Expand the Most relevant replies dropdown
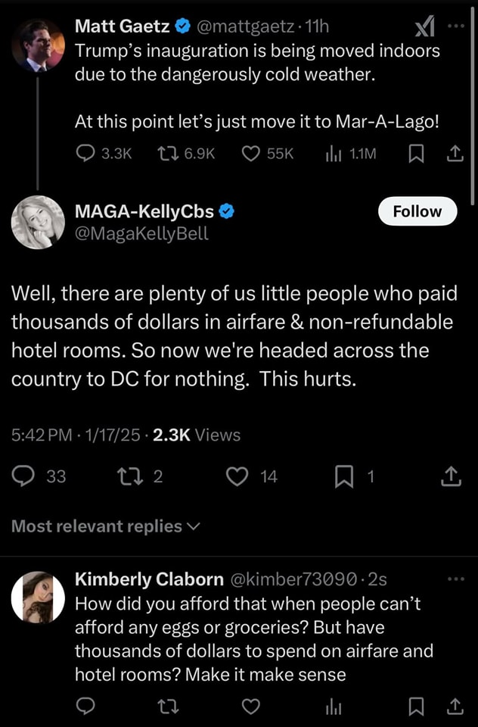Viewport: 478px width, 727px height. click(x=105, y=526)
